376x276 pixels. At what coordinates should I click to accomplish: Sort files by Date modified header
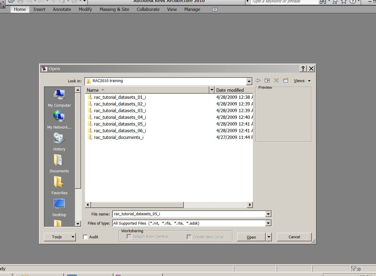pos(234,90)
